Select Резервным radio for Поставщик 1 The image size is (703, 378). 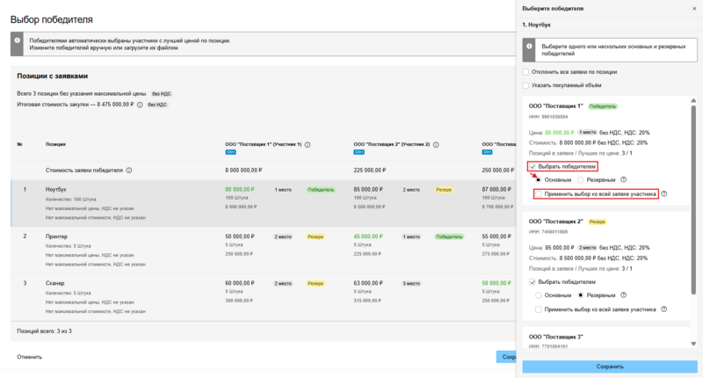[x=581, y=179]
